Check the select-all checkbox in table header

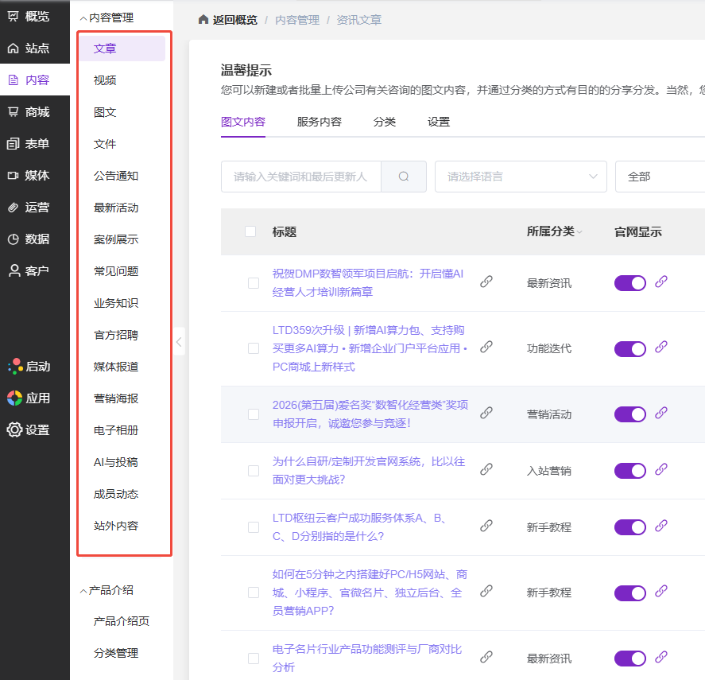click(250, 231)
